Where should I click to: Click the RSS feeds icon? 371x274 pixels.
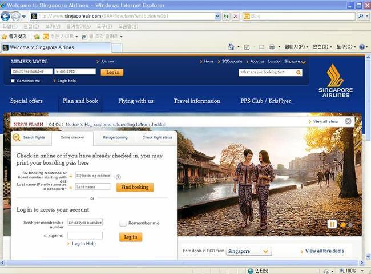247,47
